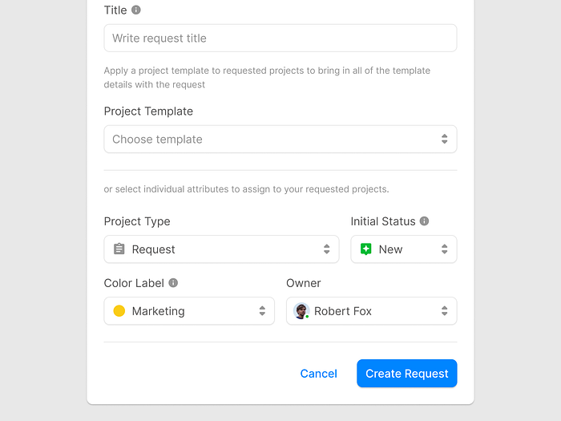Open the Choose template dropdown
The image size is (561, 421).
(x=272, y=140)
